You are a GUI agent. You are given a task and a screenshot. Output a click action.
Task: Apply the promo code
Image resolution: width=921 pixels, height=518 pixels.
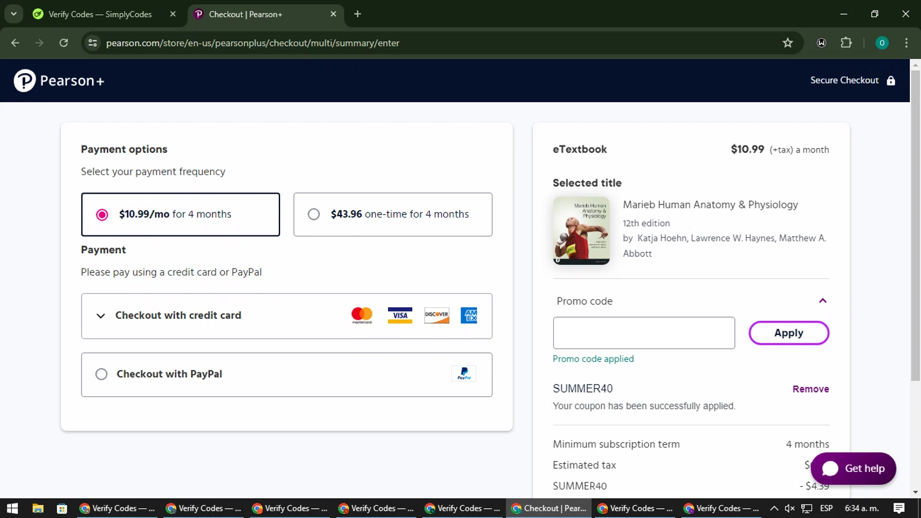click(789, 333)
